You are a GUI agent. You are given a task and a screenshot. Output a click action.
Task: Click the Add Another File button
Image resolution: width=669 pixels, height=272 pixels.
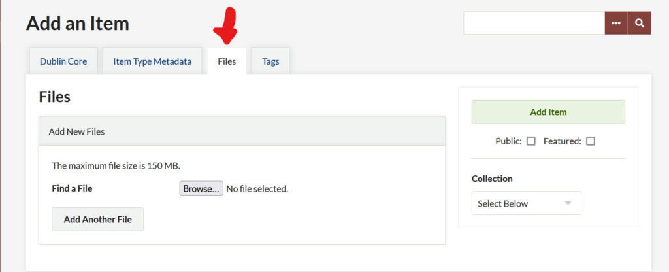pos(98,220)
